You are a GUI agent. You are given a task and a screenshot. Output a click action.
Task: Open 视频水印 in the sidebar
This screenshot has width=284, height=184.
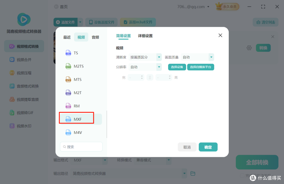tap(24, 126)
